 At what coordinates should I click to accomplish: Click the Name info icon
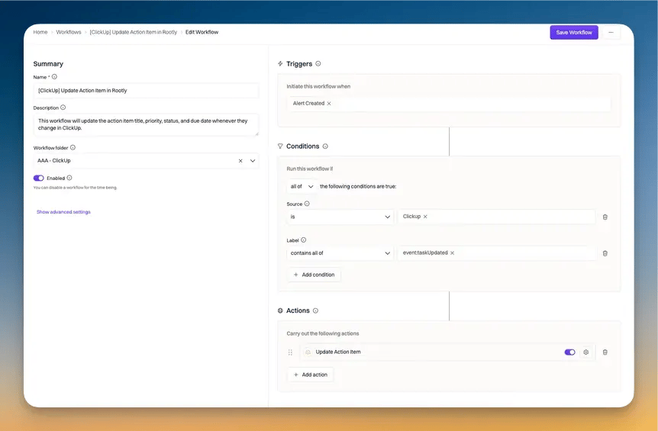(54, 77)
